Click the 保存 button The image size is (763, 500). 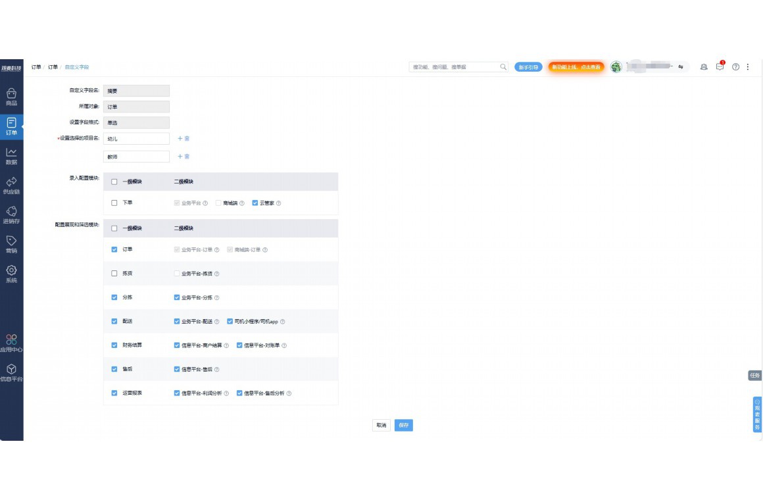point(403,426)
